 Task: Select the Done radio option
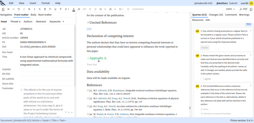tap(202, 109)
